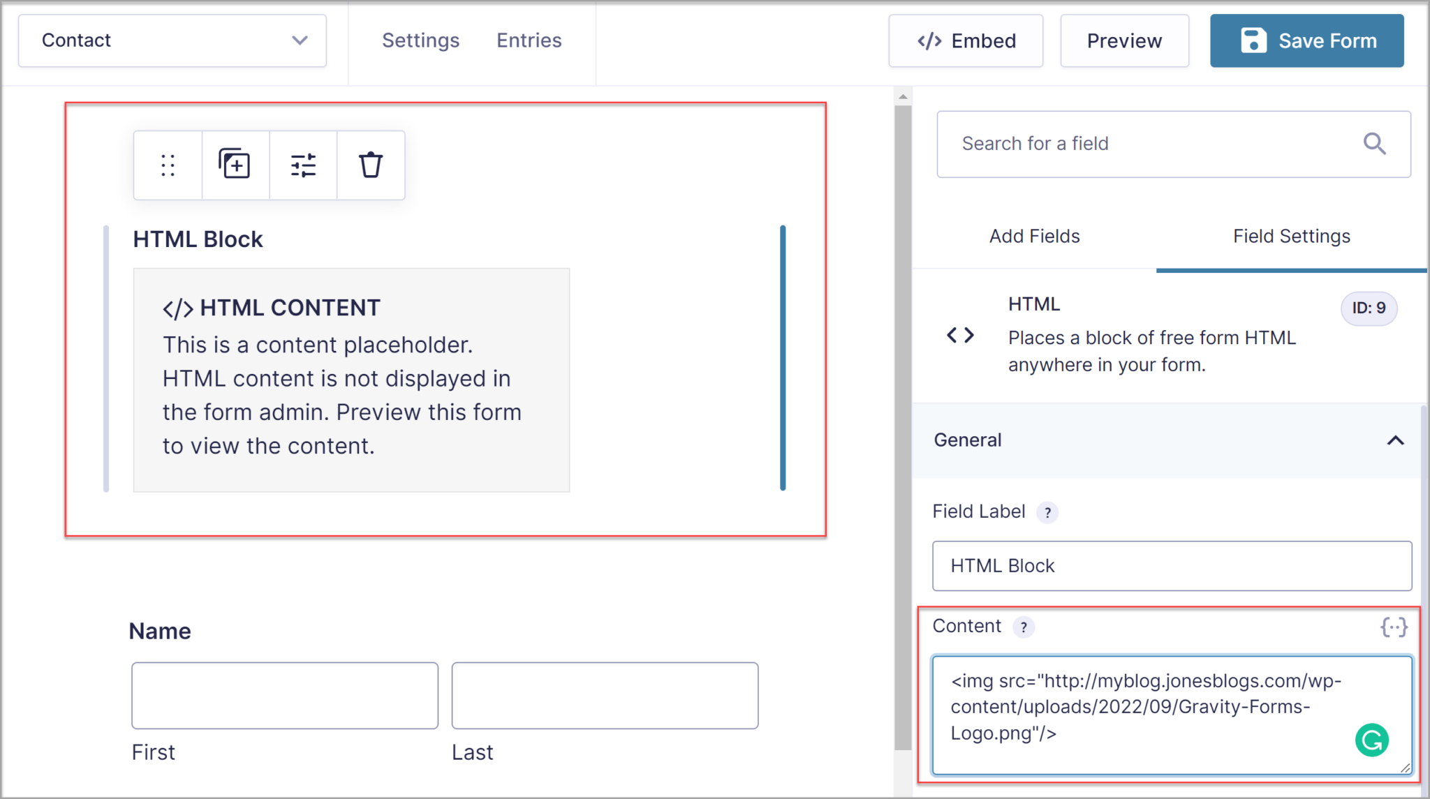Click the search magnifier in the field search
The height and width of the screenshot is (799, 1430).
(x=1374, y=144)
